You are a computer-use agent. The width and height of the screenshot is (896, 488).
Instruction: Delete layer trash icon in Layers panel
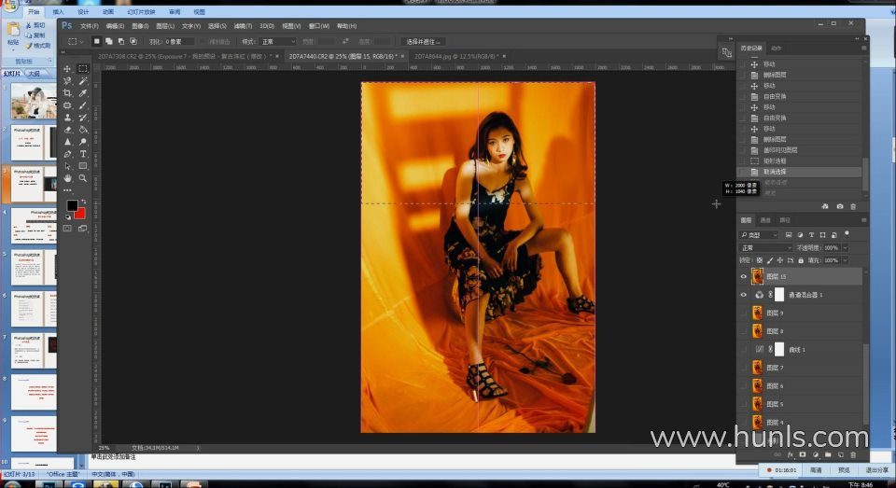click(853, 454)
